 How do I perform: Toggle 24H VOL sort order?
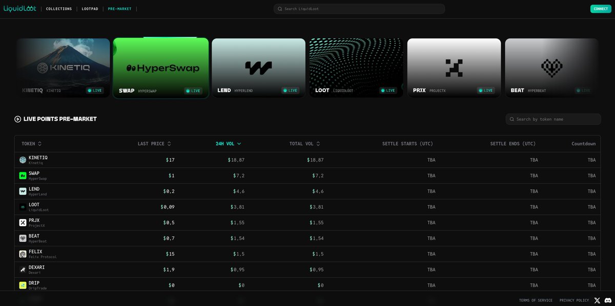tap(228, 144)
